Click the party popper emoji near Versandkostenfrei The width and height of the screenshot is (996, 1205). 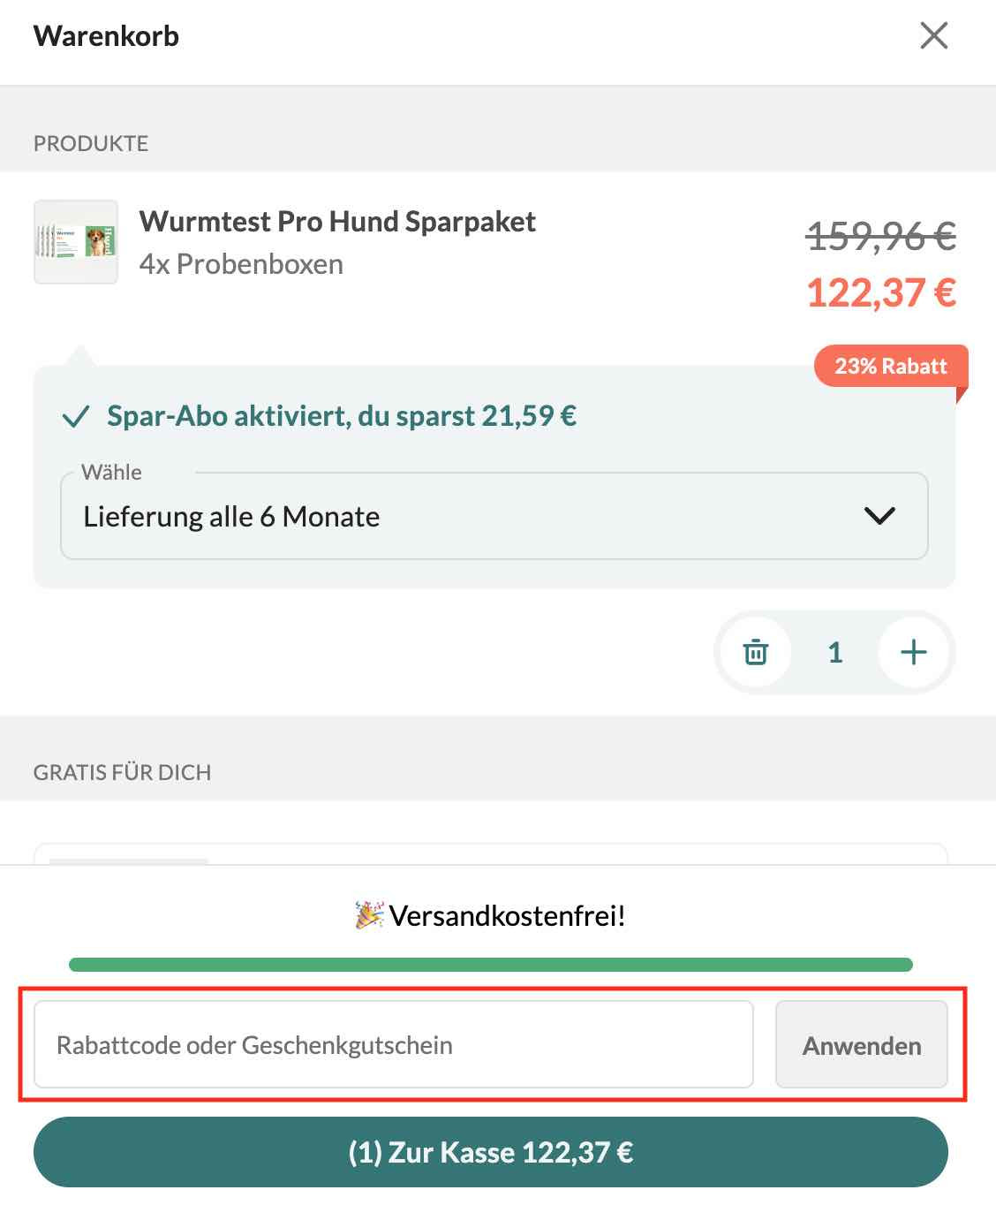click(x=369, y=917)
